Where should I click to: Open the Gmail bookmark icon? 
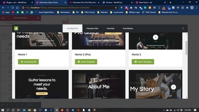coord(27,12)
